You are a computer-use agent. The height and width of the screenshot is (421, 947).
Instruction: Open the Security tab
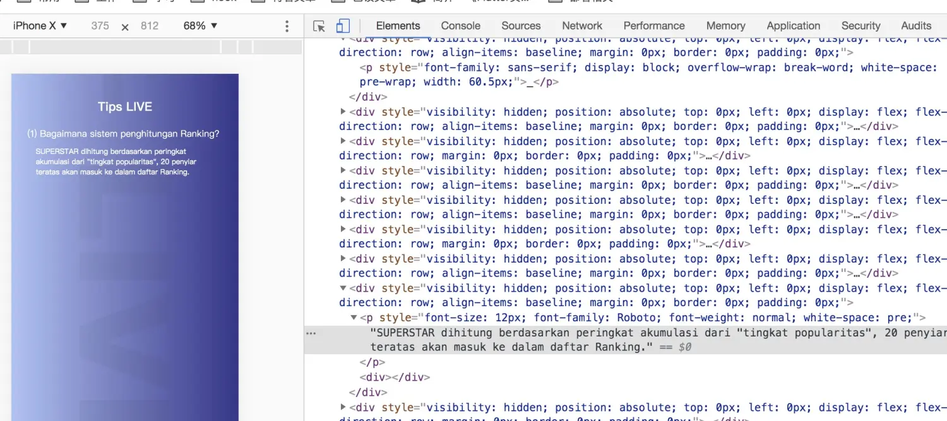(x=861, y=26)
